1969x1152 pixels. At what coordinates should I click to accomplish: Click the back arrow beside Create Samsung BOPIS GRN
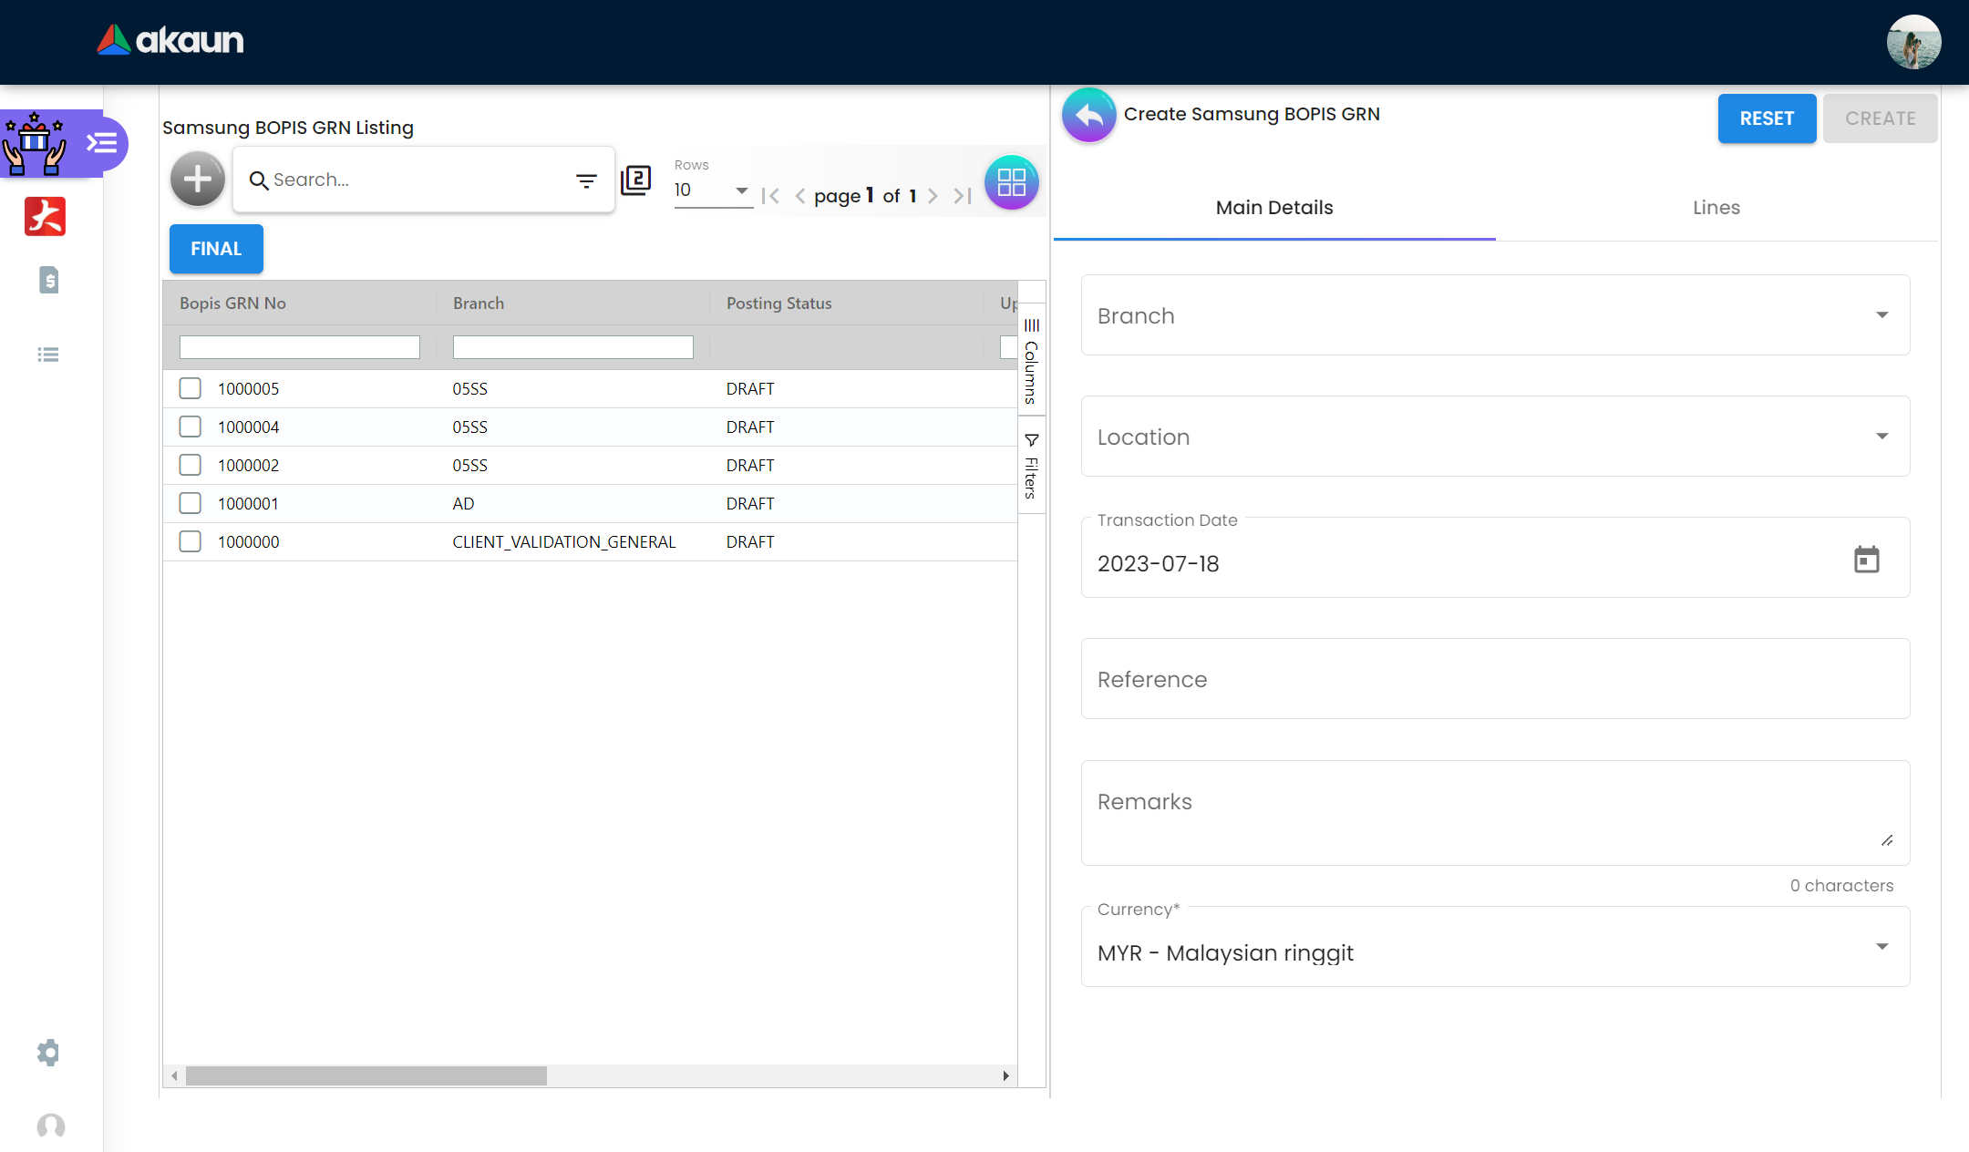point(1088,115)
